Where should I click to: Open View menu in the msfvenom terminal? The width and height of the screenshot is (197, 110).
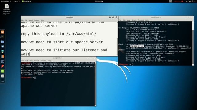click(x=31, y=61)
